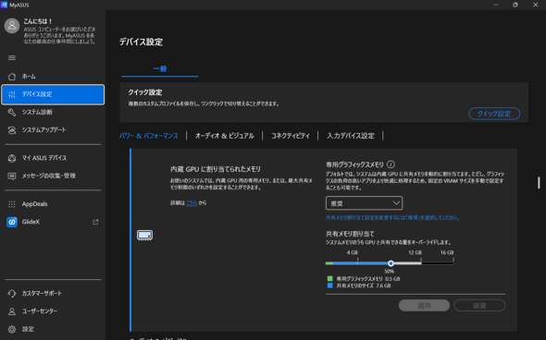Click the マイ ASUS デバイス icon
546x340 pixels.
[12, 158]
